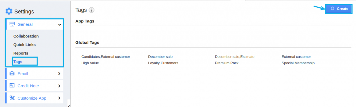Image resolution: width=356 pixels, height=107 pixels.
Task: Select the Premium Pack global tag
Action: [227, 63]
